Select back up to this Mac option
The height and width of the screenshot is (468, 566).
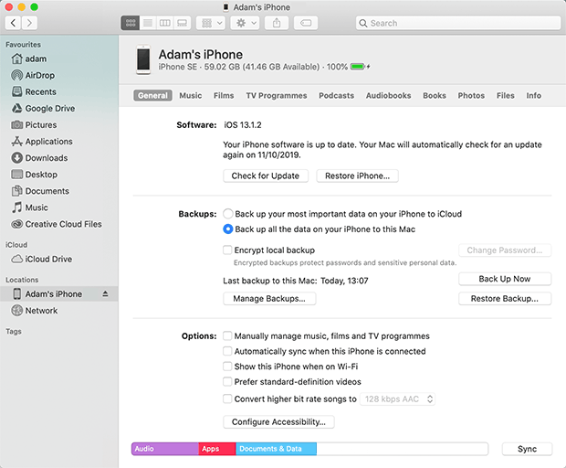pos(228,229)
